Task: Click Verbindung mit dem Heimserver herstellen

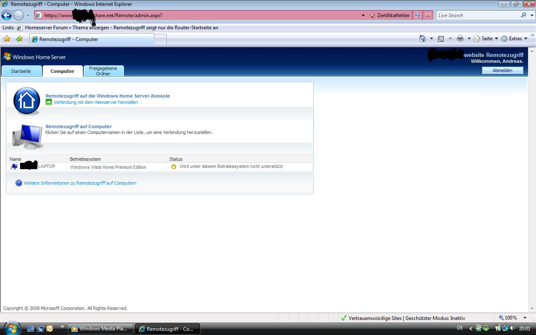Action: coord(96,102)
